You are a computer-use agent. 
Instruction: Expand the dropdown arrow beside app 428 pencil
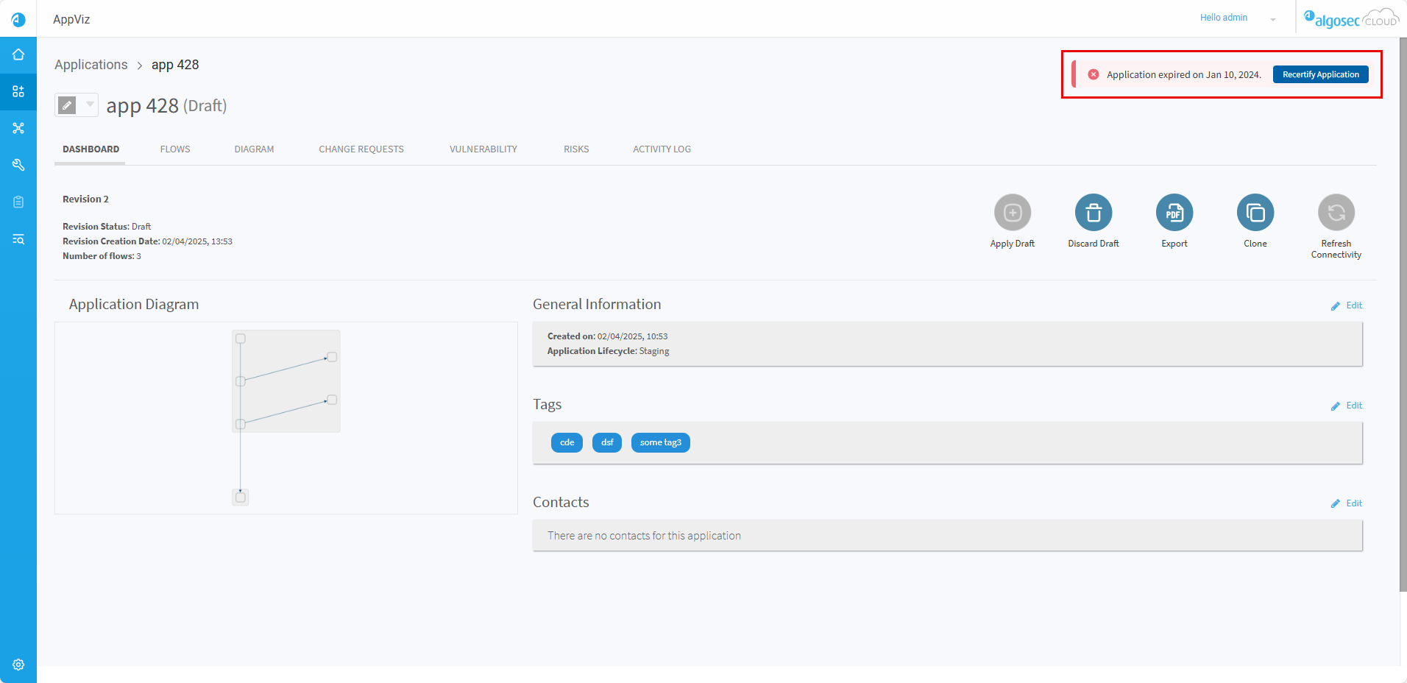90,105
